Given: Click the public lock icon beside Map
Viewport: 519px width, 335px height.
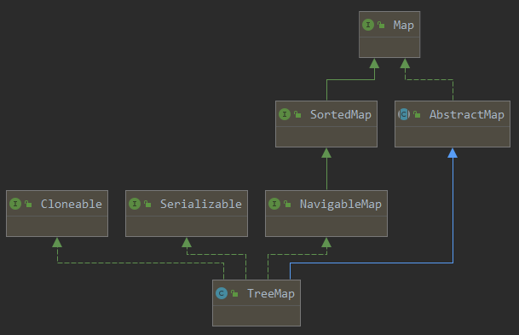Looking at the screenshot, I should click(381, 25).
